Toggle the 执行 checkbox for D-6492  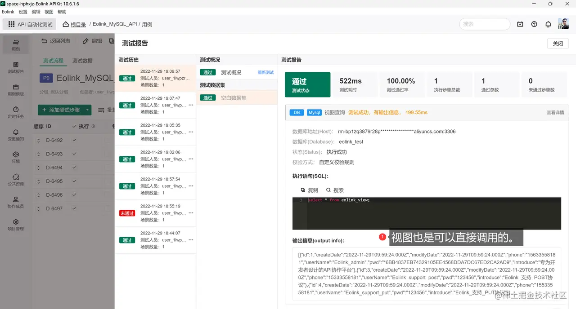pyautogui.click(x=75, y=140)
